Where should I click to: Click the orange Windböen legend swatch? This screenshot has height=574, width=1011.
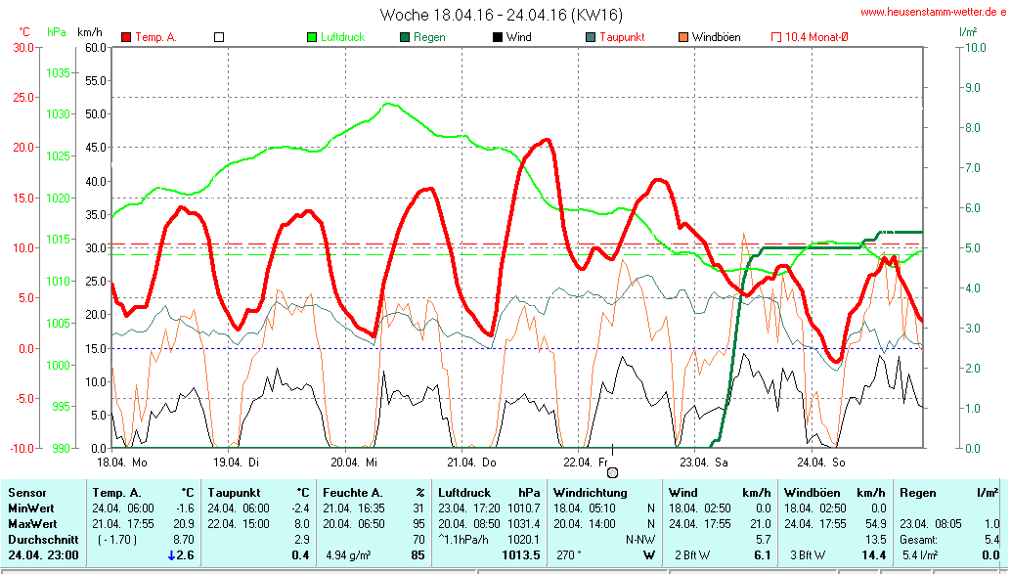click(682, 37)
